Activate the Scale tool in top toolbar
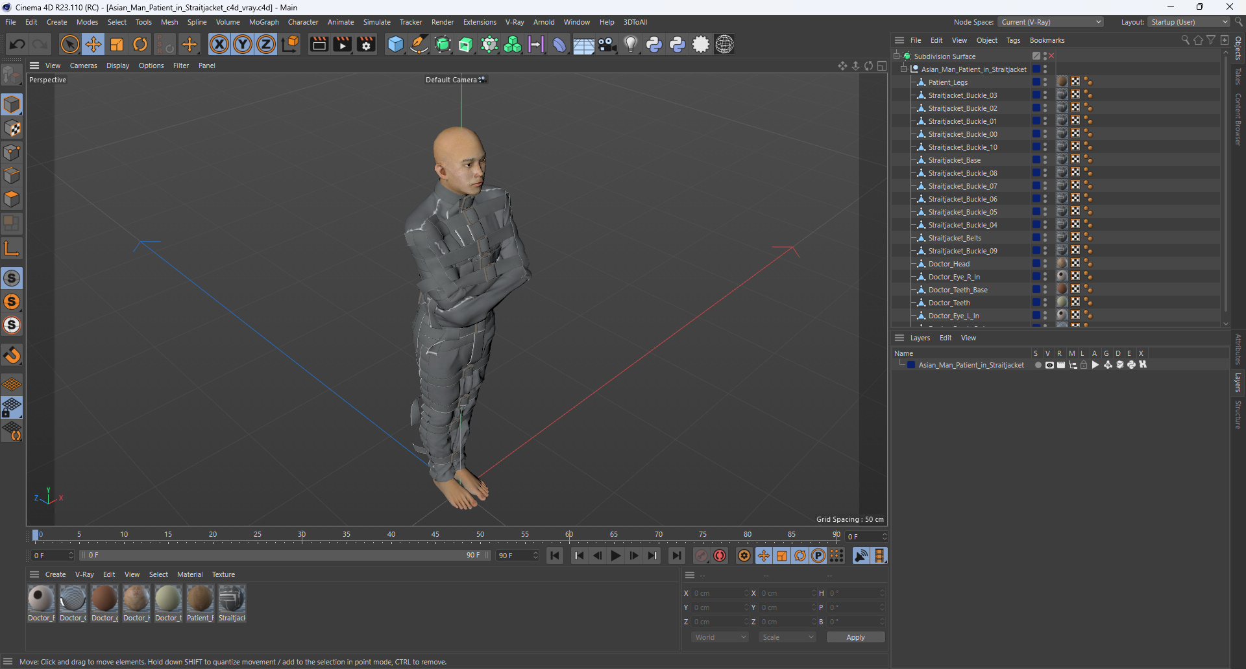This screenshot has height=669, width=1246. [x=117, y=44]
